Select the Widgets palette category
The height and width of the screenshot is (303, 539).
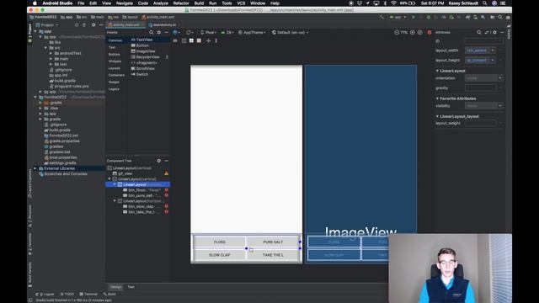pyautogui.click(x=115, y=61)
